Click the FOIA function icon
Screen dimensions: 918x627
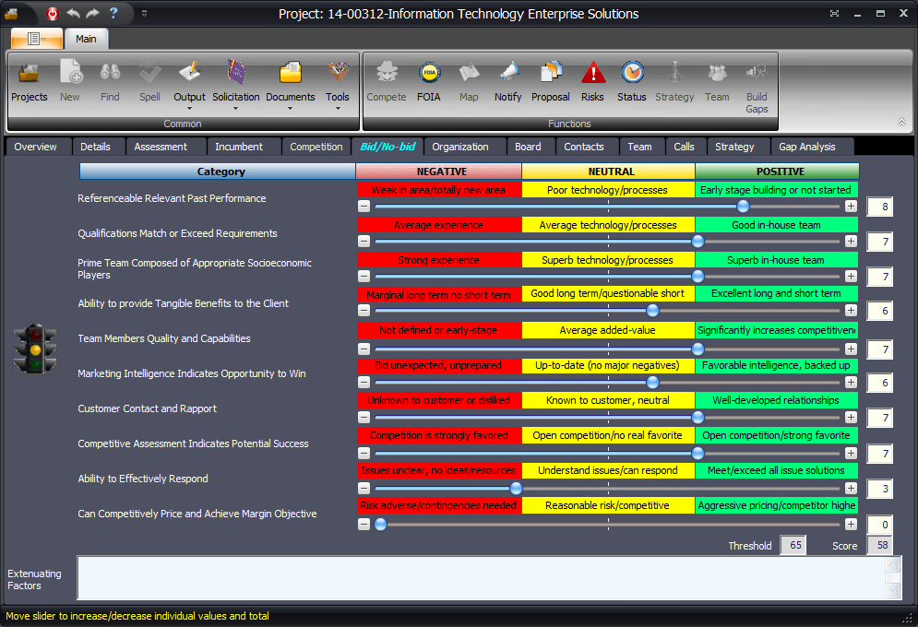[428, 80]
